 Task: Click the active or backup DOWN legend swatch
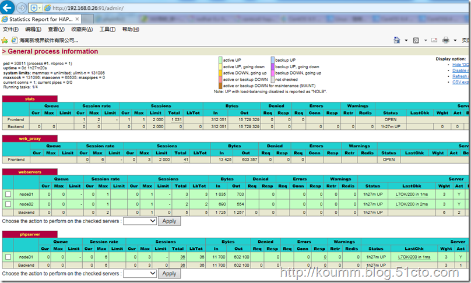pyautogui.click(x=220, y=80)
